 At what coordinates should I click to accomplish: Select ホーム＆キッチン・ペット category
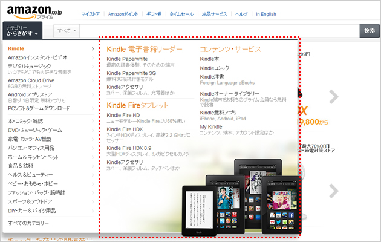tap(33, 157)
